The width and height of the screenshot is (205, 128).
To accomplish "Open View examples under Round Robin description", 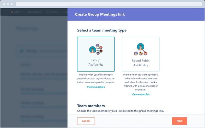I will [140, 94].
